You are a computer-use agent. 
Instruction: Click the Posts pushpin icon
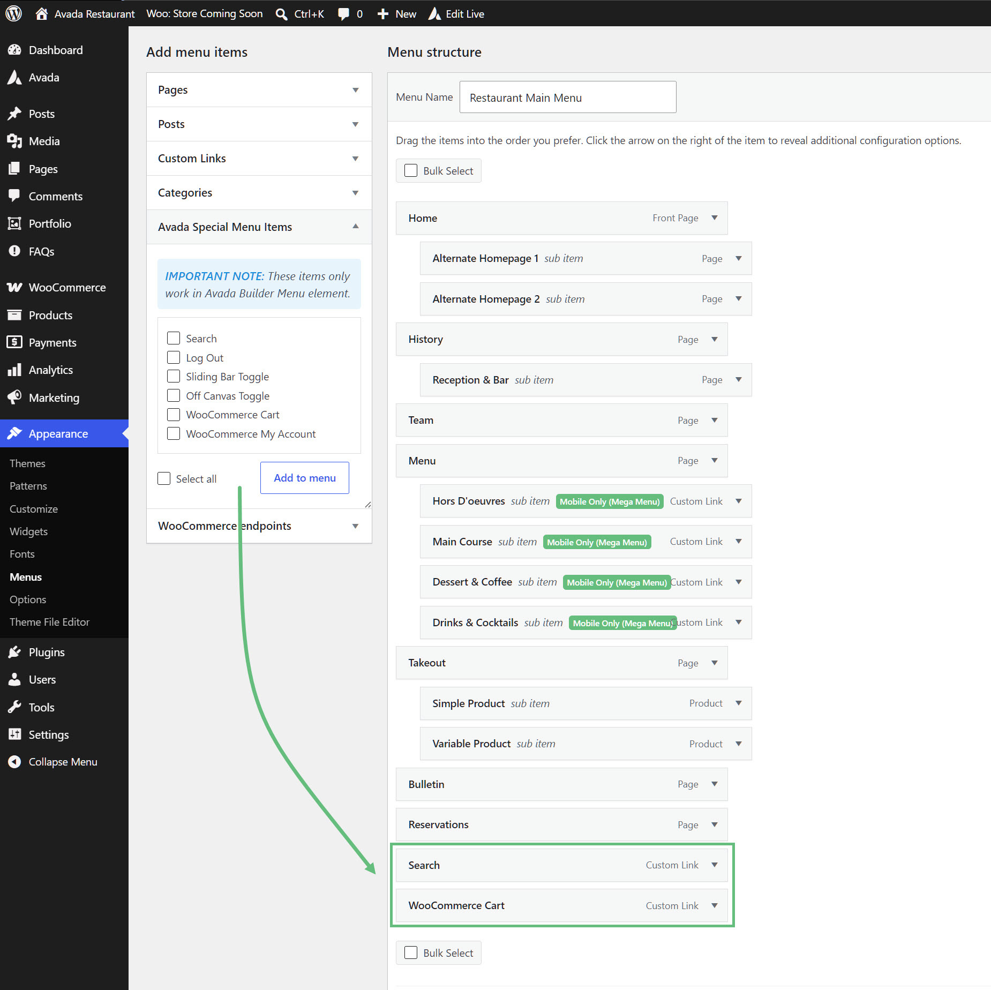(x=14, y=114)
